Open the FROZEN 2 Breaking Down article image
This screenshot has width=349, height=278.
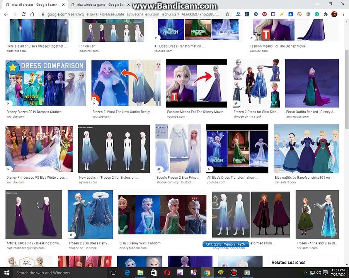pos(34,214)
